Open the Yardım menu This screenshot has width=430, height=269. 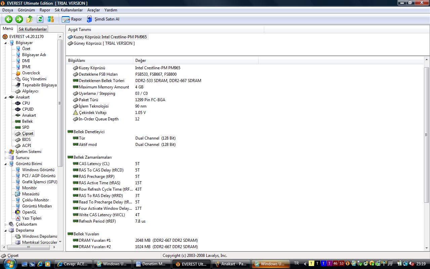tap(111, 10)
